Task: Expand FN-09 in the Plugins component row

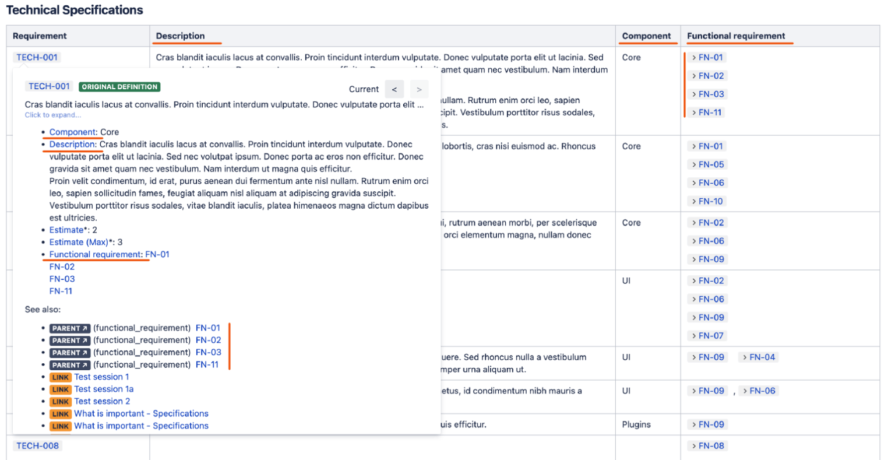Action: click(x=707, y=425)
